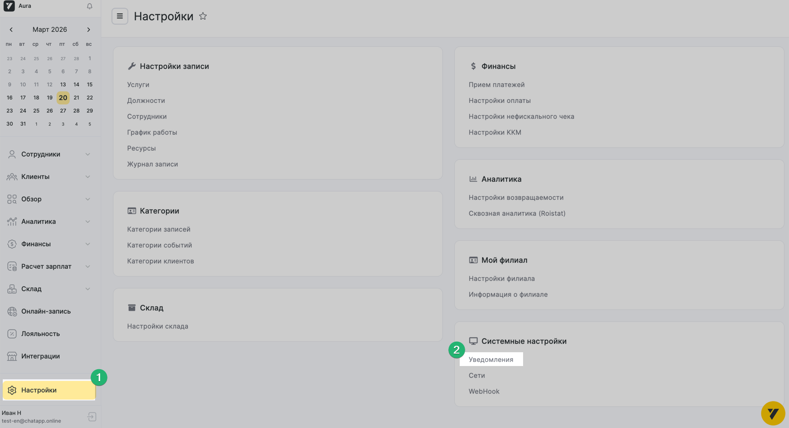Open the Уведомления settings link
The height and width of the screenshot is (428, 789).
tap(491, 360)
